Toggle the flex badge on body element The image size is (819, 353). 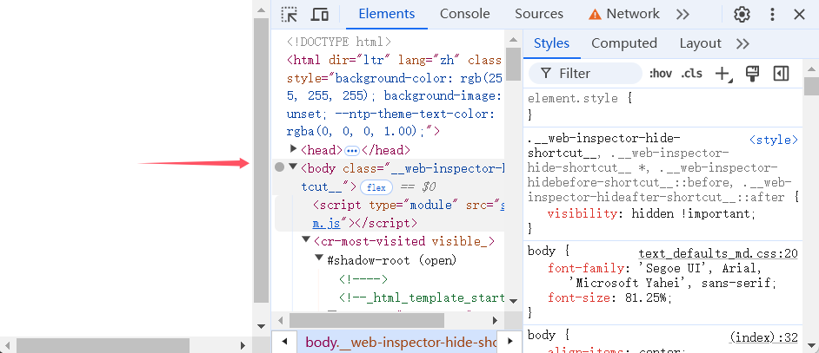pos(376,186)
